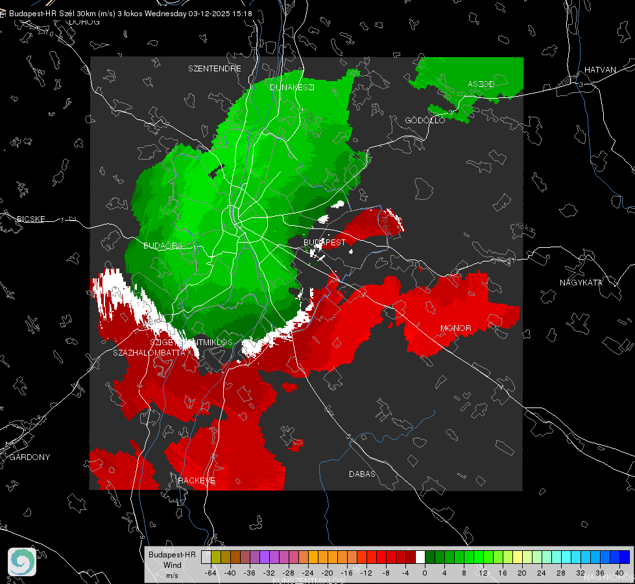Click the white swatch in wind legend
Image resolution: width=635 pixels, height=584 pixels.
[420, 557]
